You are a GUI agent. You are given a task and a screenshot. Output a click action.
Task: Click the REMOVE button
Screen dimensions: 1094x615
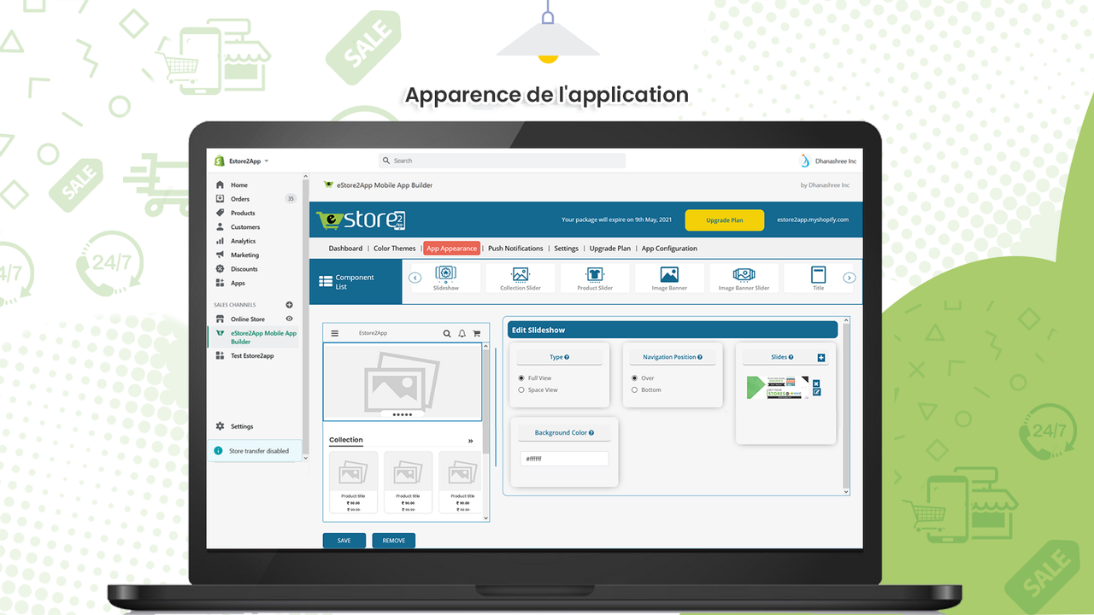[394, 541]
